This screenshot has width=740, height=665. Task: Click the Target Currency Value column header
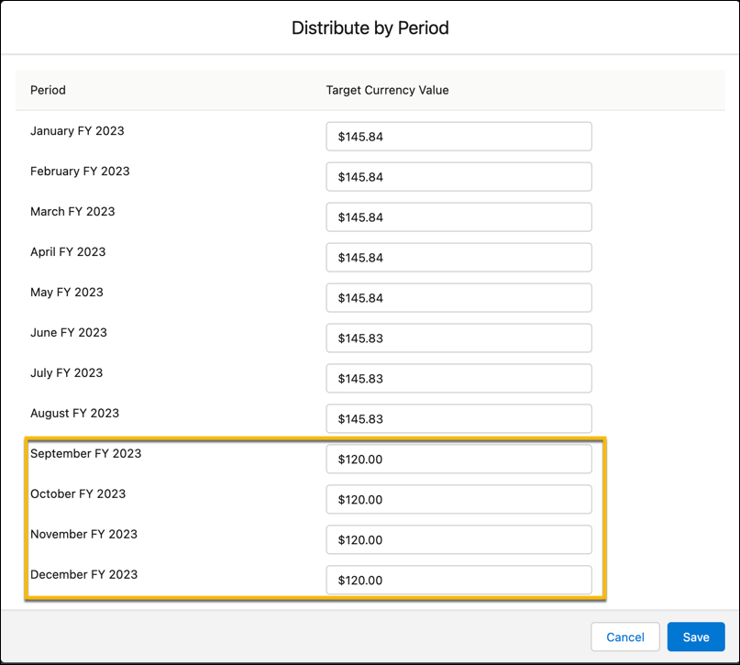[x=387, y=90]
